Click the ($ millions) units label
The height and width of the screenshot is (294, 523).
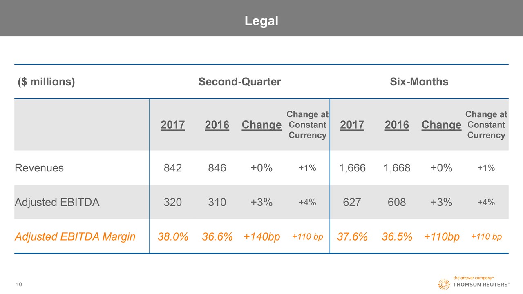[46, 82]
